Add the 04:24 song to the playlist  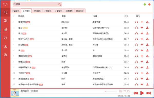[142, 73]
